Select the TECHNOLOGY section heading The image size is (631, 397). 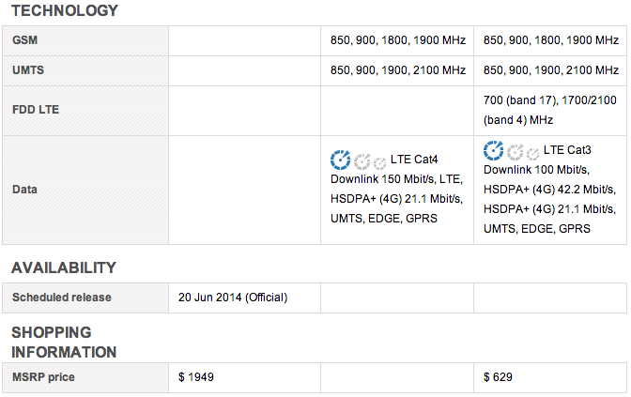coord(65,11)
